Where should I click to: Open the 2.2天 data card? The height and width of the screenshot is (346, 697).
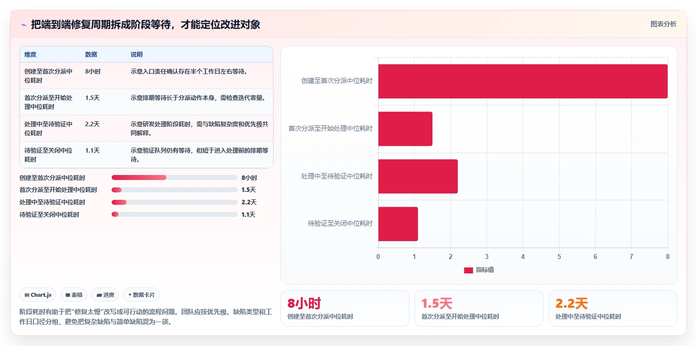(x=613, y=308)
